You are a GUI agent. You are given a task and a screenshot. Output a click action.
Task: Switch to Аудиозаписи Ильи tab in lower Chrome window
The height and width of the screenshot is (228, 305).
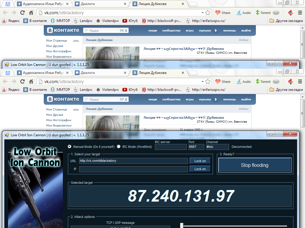(43, 73)
